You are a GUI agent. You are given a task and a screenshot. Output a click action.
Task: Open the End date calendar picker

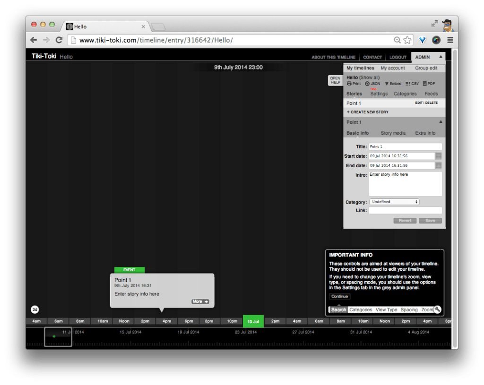tap(438, 165)
